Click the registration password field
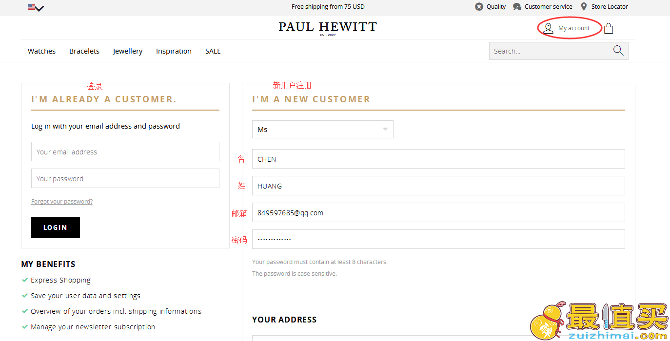This screenshot has width=670, height=341. (438, 239)
